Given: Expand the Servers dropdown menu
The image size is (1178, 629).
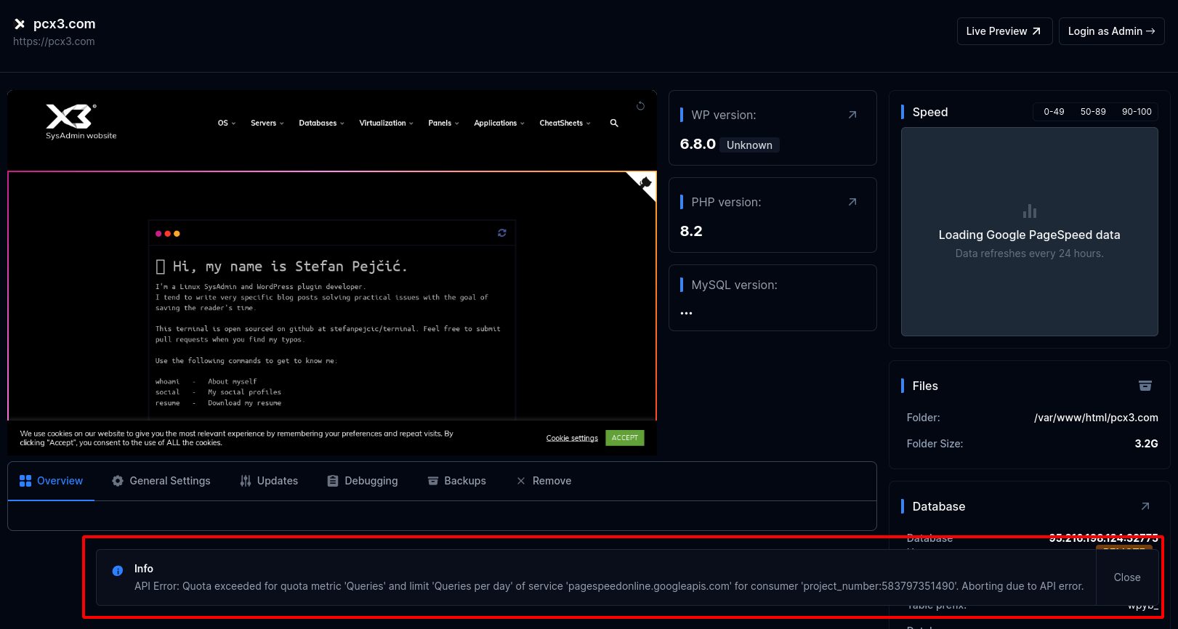Looking at the screenshot, I should tap(267, 123).
